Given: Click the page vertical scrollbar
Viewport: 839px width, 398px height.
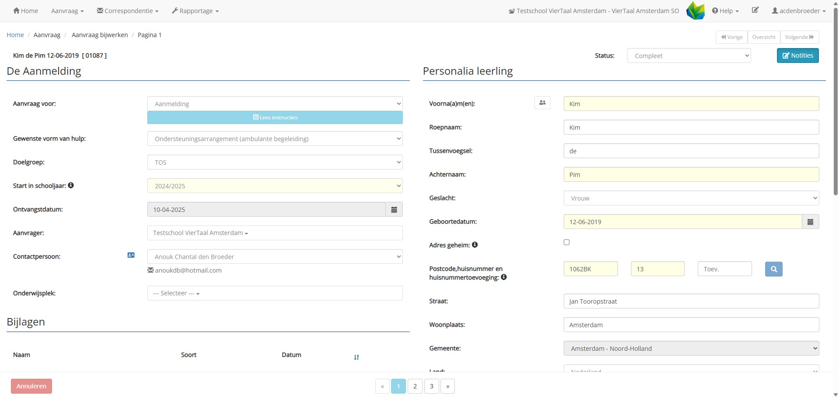Looking at the screenshot, I should click(836, 100).
